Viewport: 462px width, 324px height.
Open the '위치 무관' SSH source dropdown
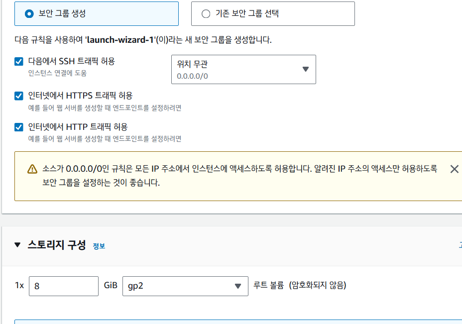click(x=243, y=69)
